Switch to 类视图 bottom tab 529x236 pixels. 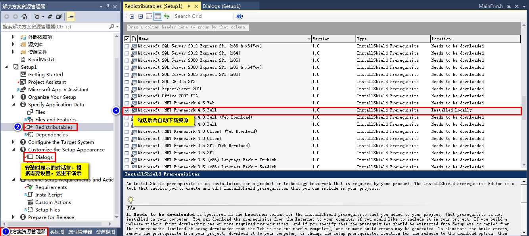(x=57, y=232)
